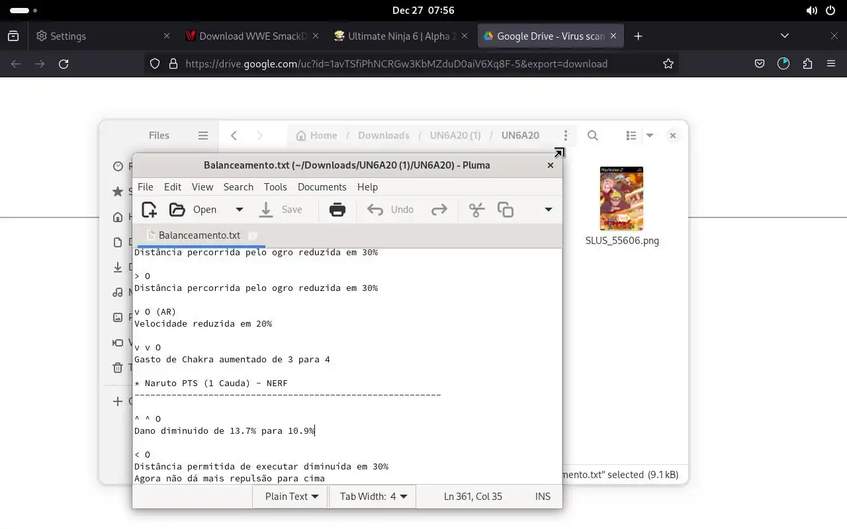Viewport: 847px width, 529px height.
Task: Open the Search menu in Pluma
Action: pyautogui.click(x=238, y=187)
